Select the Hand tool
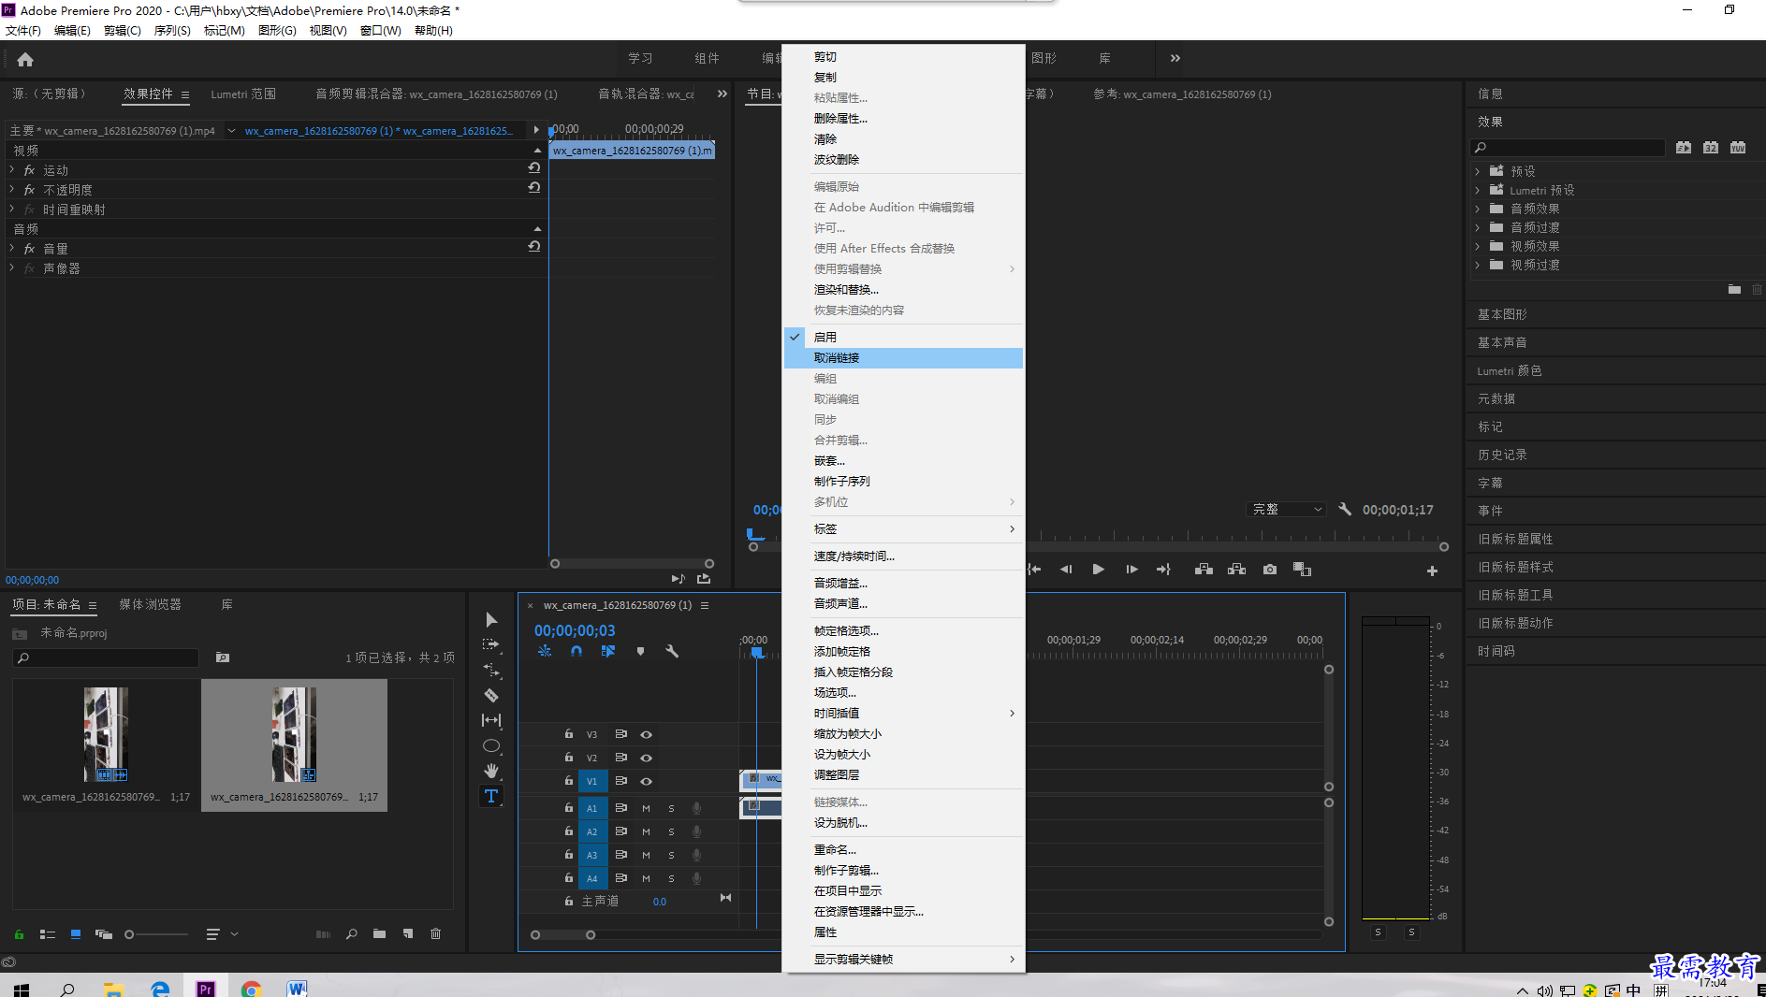The height and width of the screenshot is (997, 1766). [491, 771]
